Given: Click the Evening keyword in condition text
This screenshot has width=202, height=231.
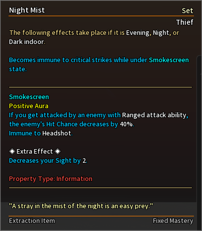Looking at the screenshot, I should click(x=138, y=33).
